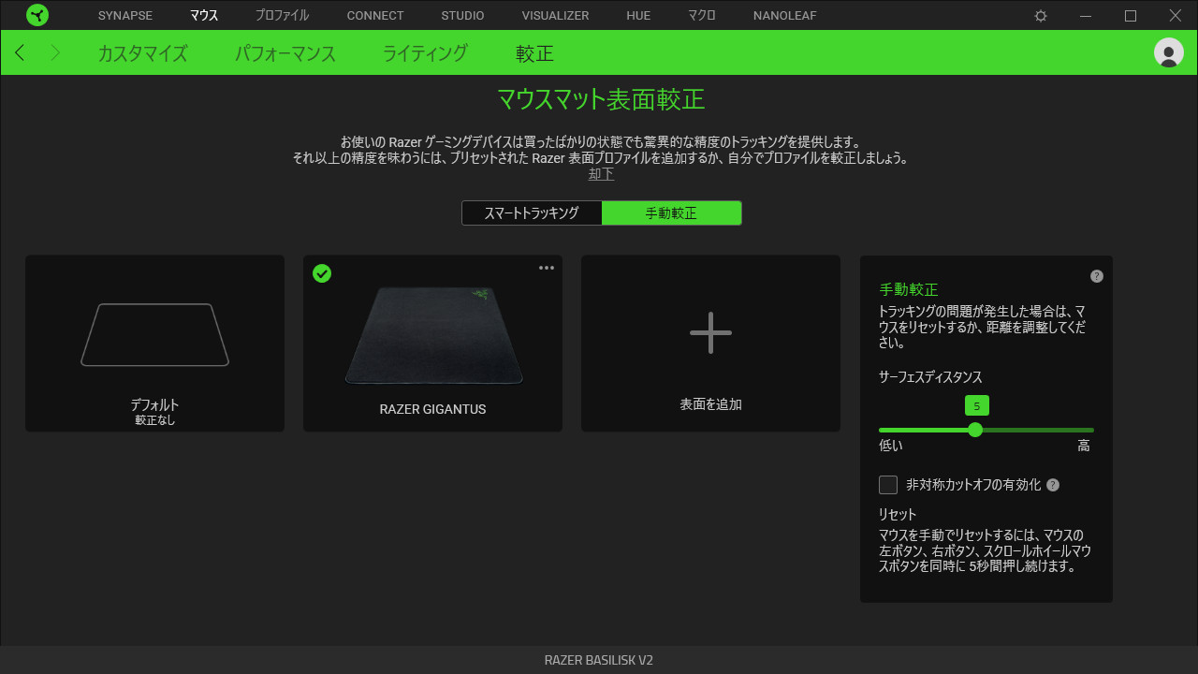Switch to プロファイル tab
The width and height of the screenshot is (1198, 674).
[x=282, y=15]
